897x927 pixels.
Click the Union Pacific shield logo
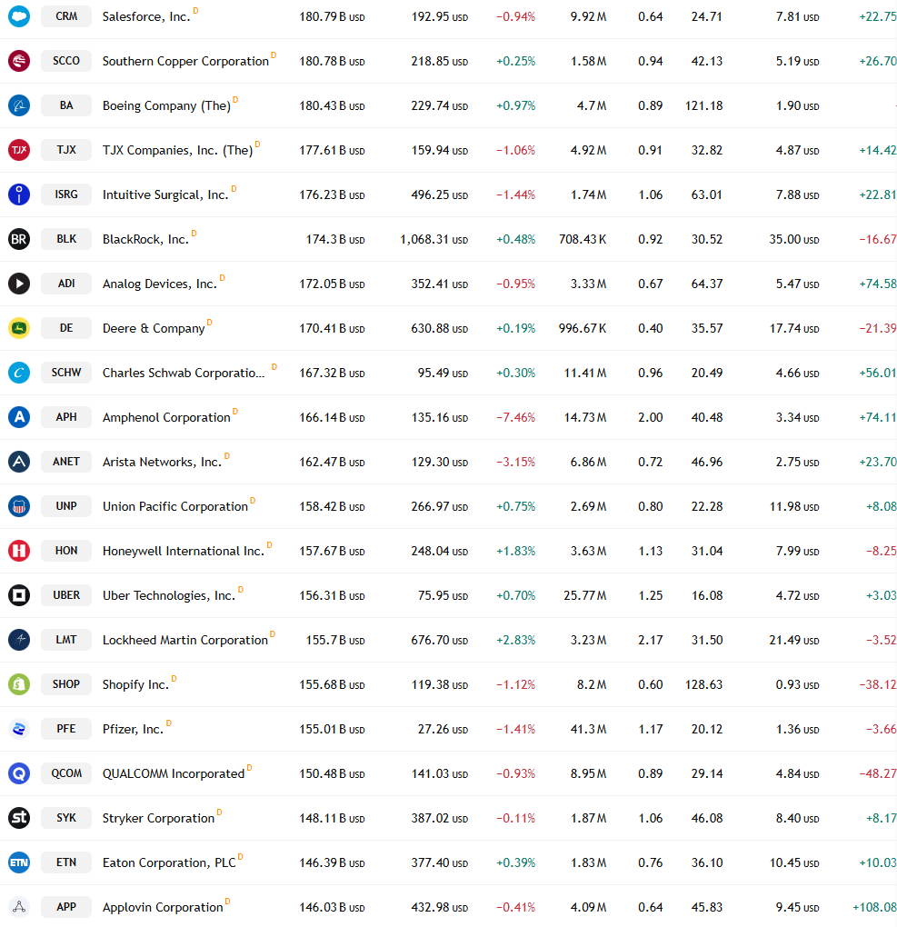[x=19, y=506]
